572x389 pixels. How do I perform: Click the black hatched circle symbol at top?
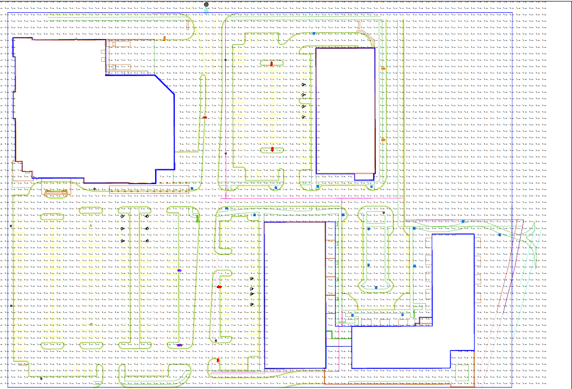(206, 4)
